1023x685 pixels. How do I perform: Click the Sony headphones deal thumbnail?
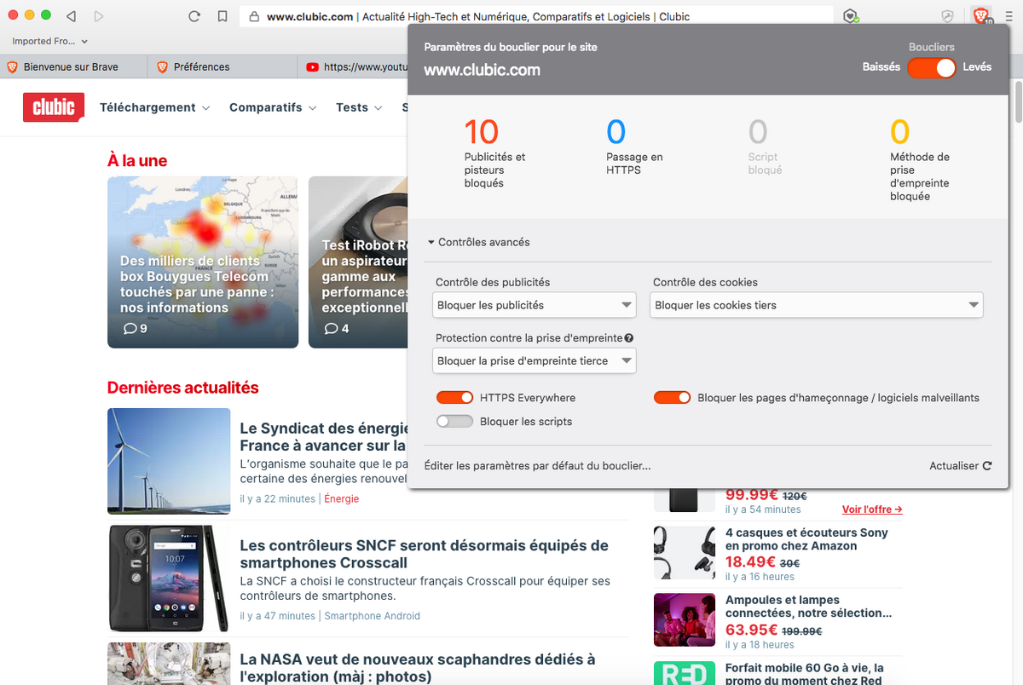pos(685,554)
